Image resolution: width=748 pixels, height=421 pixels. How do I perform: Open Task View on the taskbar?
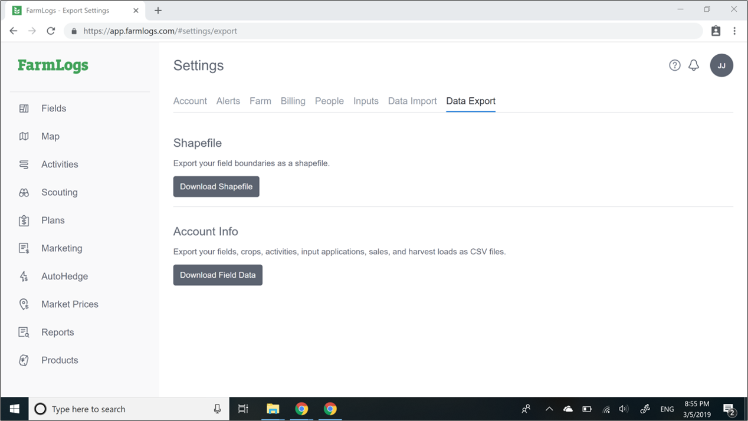(x=243, y=409)
